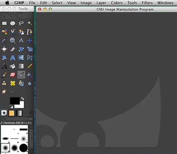Open the Filters menu
177x154 pixels.
[x=147, y=3]
